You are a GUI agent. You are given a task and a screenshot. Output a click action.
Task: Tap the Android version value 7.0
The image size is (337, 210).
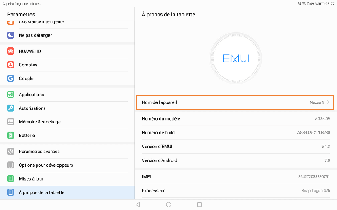(327, 160)
